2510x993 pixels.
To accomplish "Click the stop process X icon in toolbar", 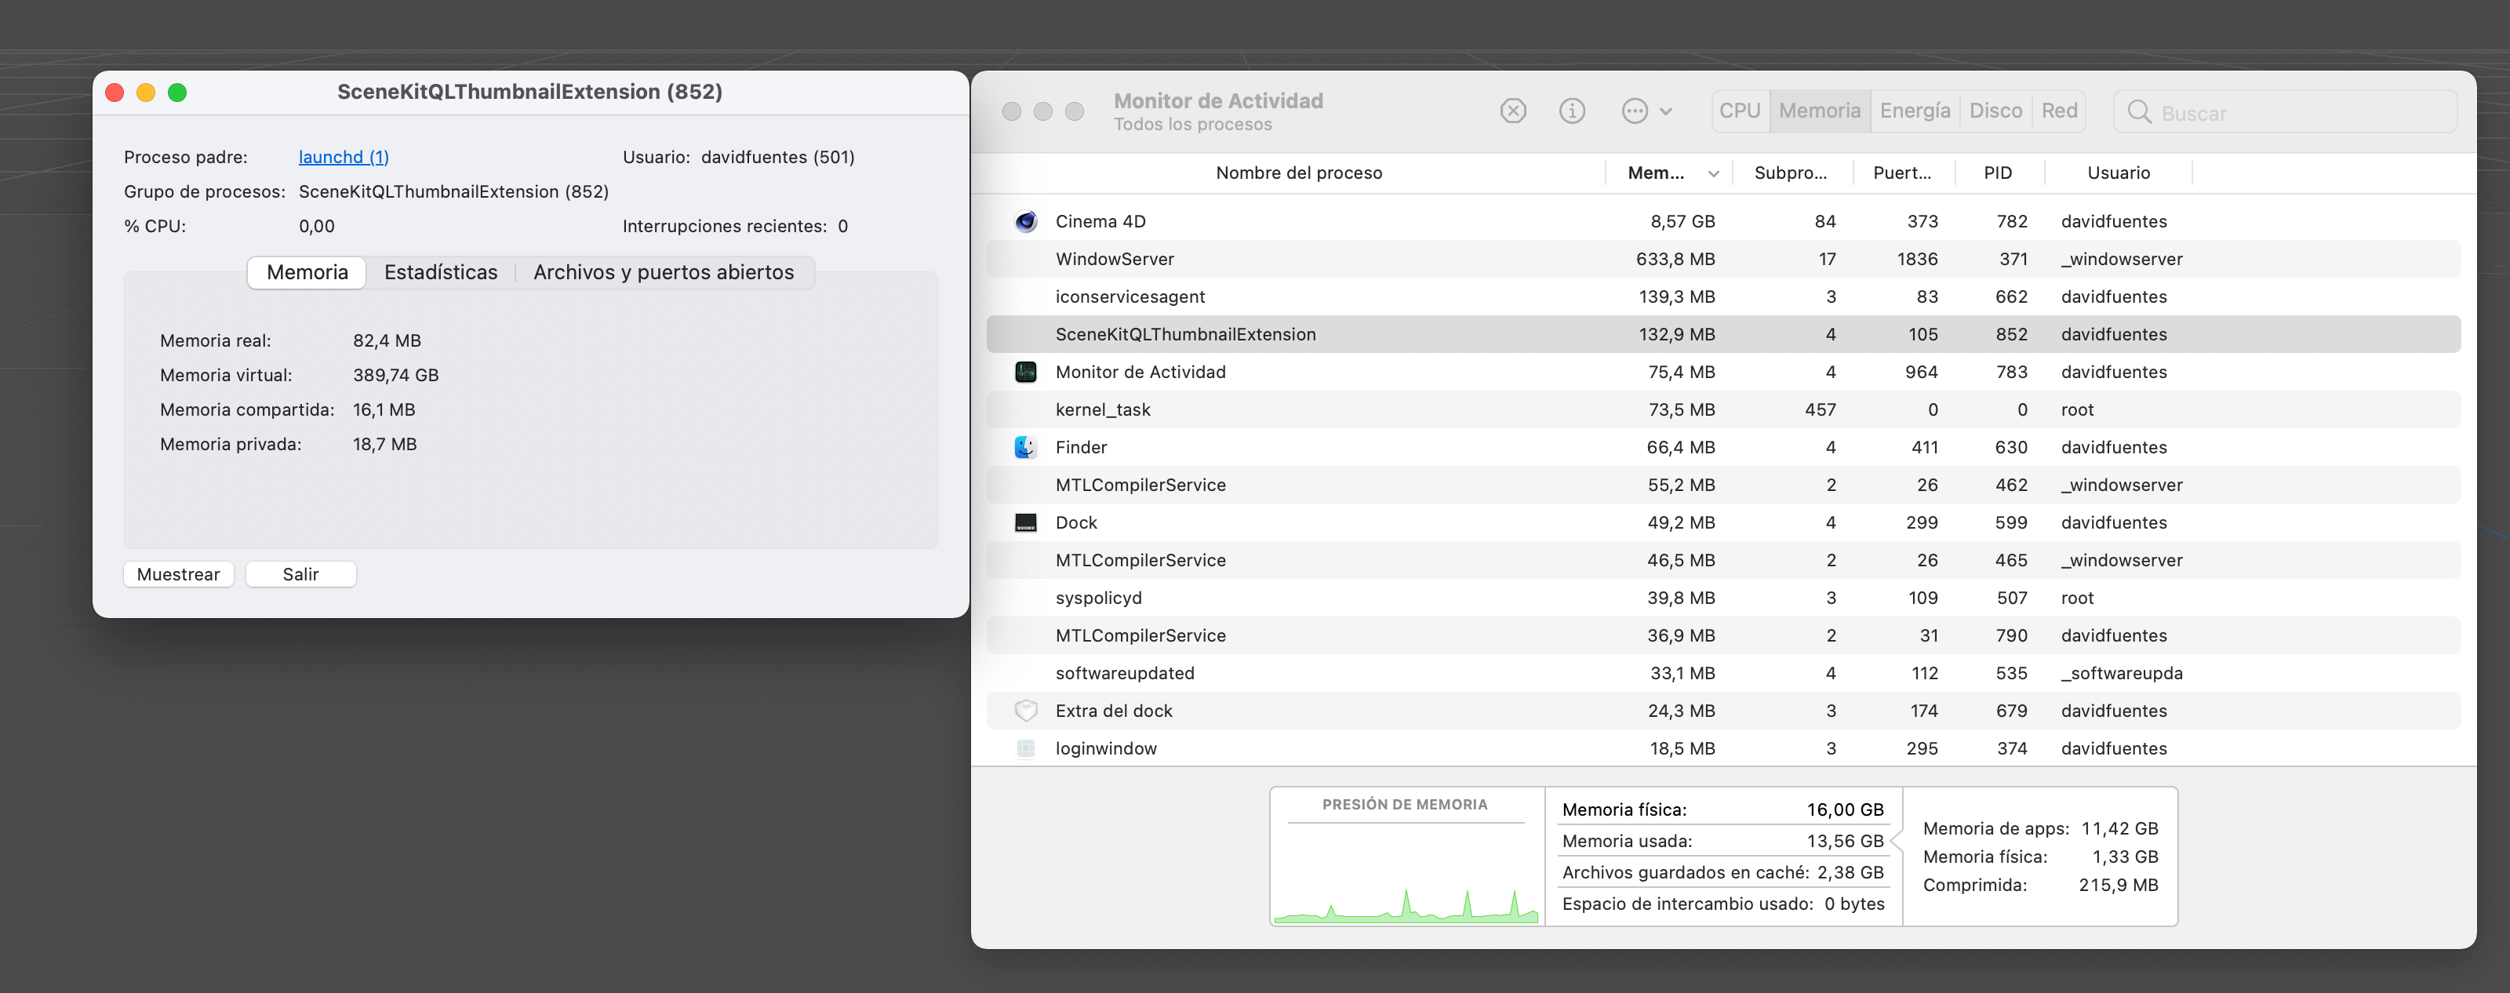I will (x=1512, y=111).
